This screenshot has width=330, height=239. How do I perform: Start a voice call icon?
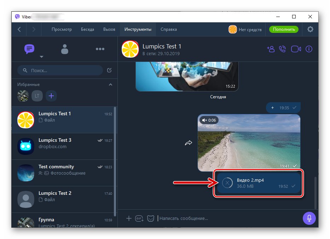coord(283,49)
